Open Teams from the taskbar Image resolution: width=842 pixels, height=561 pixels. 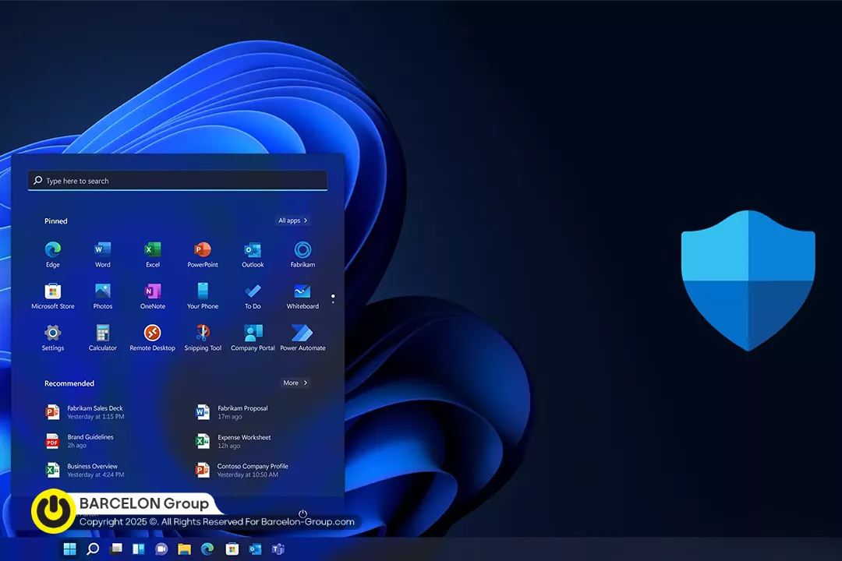click(278, 549)
